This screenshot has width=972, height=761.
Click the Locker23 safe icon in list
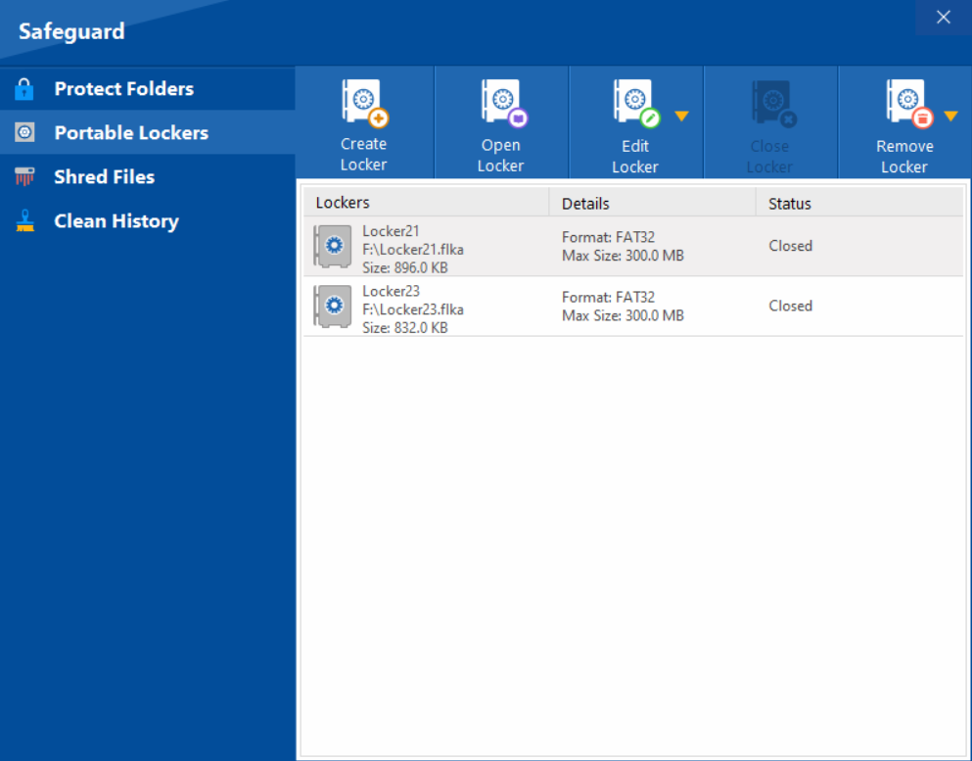[333, 306]
